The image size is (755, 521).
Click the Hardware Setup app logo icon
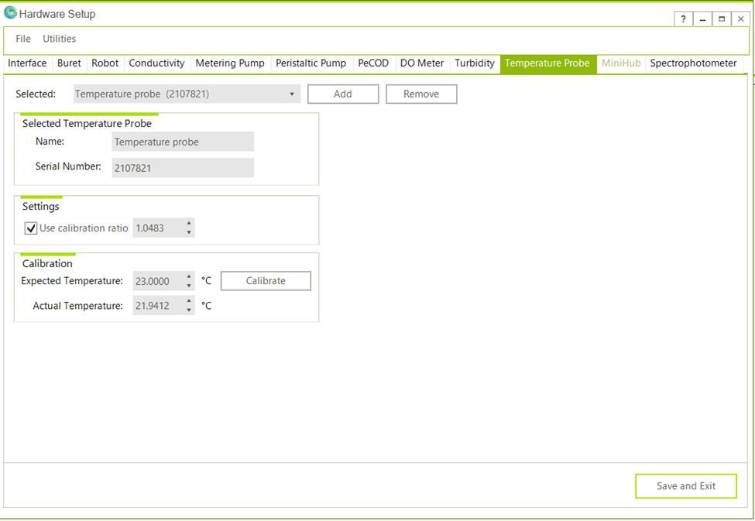[x=10, y=13]
